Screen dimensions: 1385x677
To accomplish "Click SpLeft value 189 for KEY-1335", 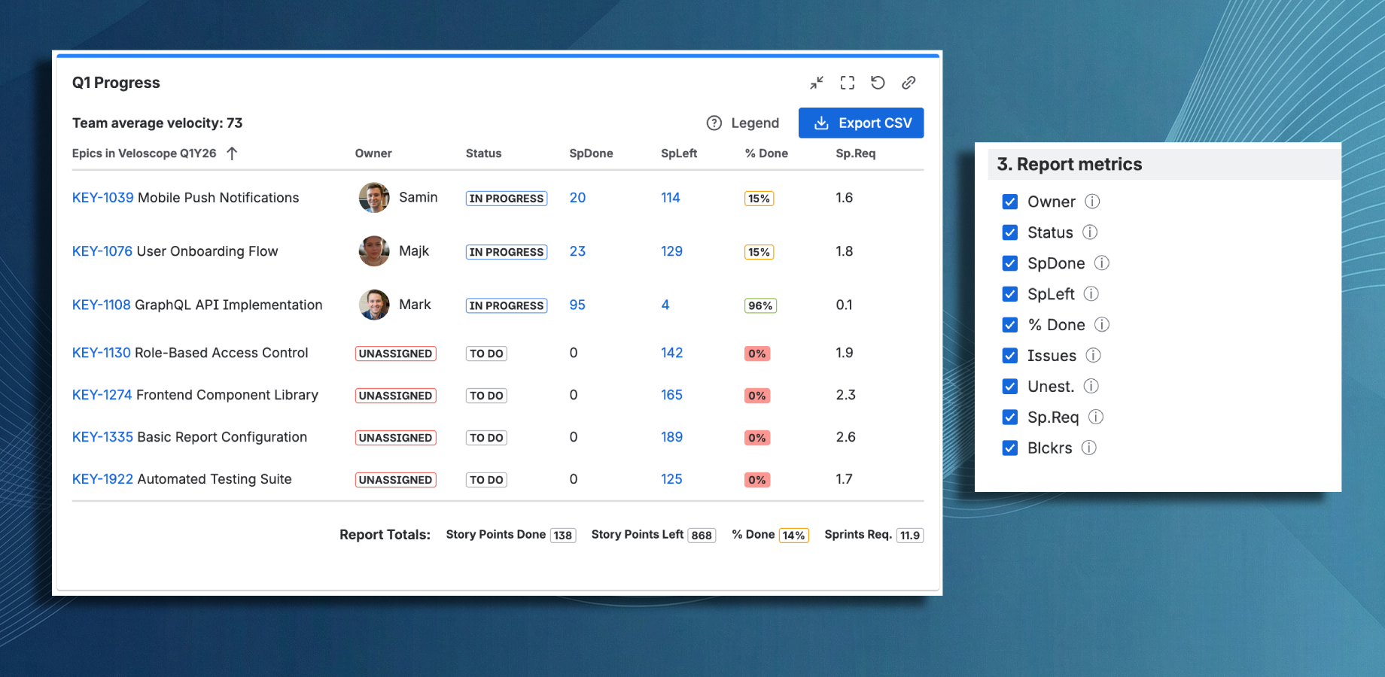I will (x=671, y=437).
